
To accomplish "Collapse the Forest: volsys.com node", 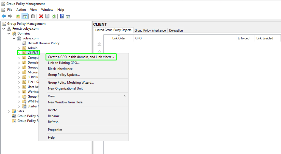I will click(x=4, y=29).
